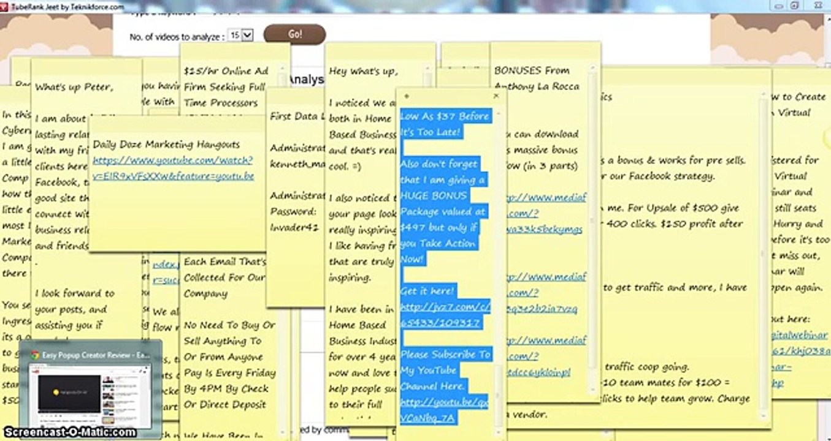Click the 'Anthony La Rocca' name text

537,86
